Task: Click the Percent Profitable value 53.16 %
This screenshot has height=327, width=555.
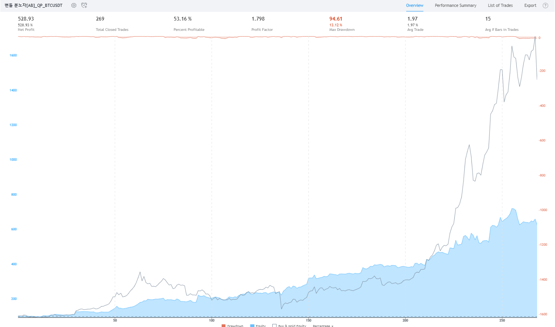Action: 183,19
